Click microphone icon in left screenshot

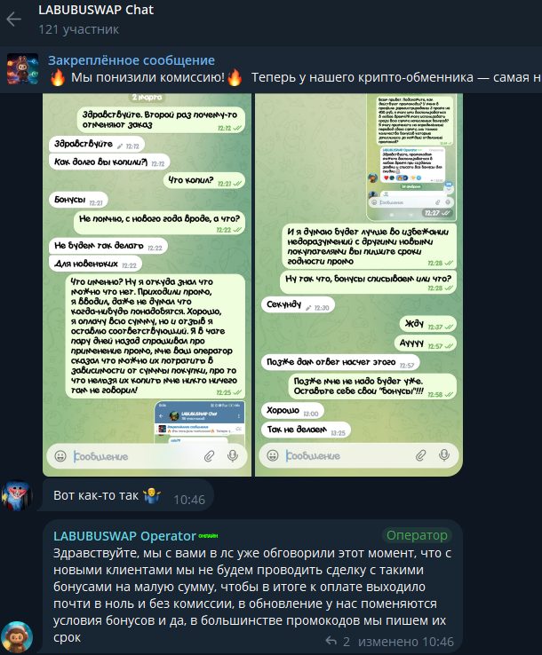click(x=233, y=455)
